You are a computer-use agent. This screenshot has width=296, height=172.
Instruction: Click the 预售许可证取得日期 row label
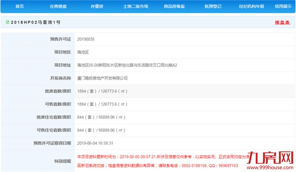coord(52,143)
